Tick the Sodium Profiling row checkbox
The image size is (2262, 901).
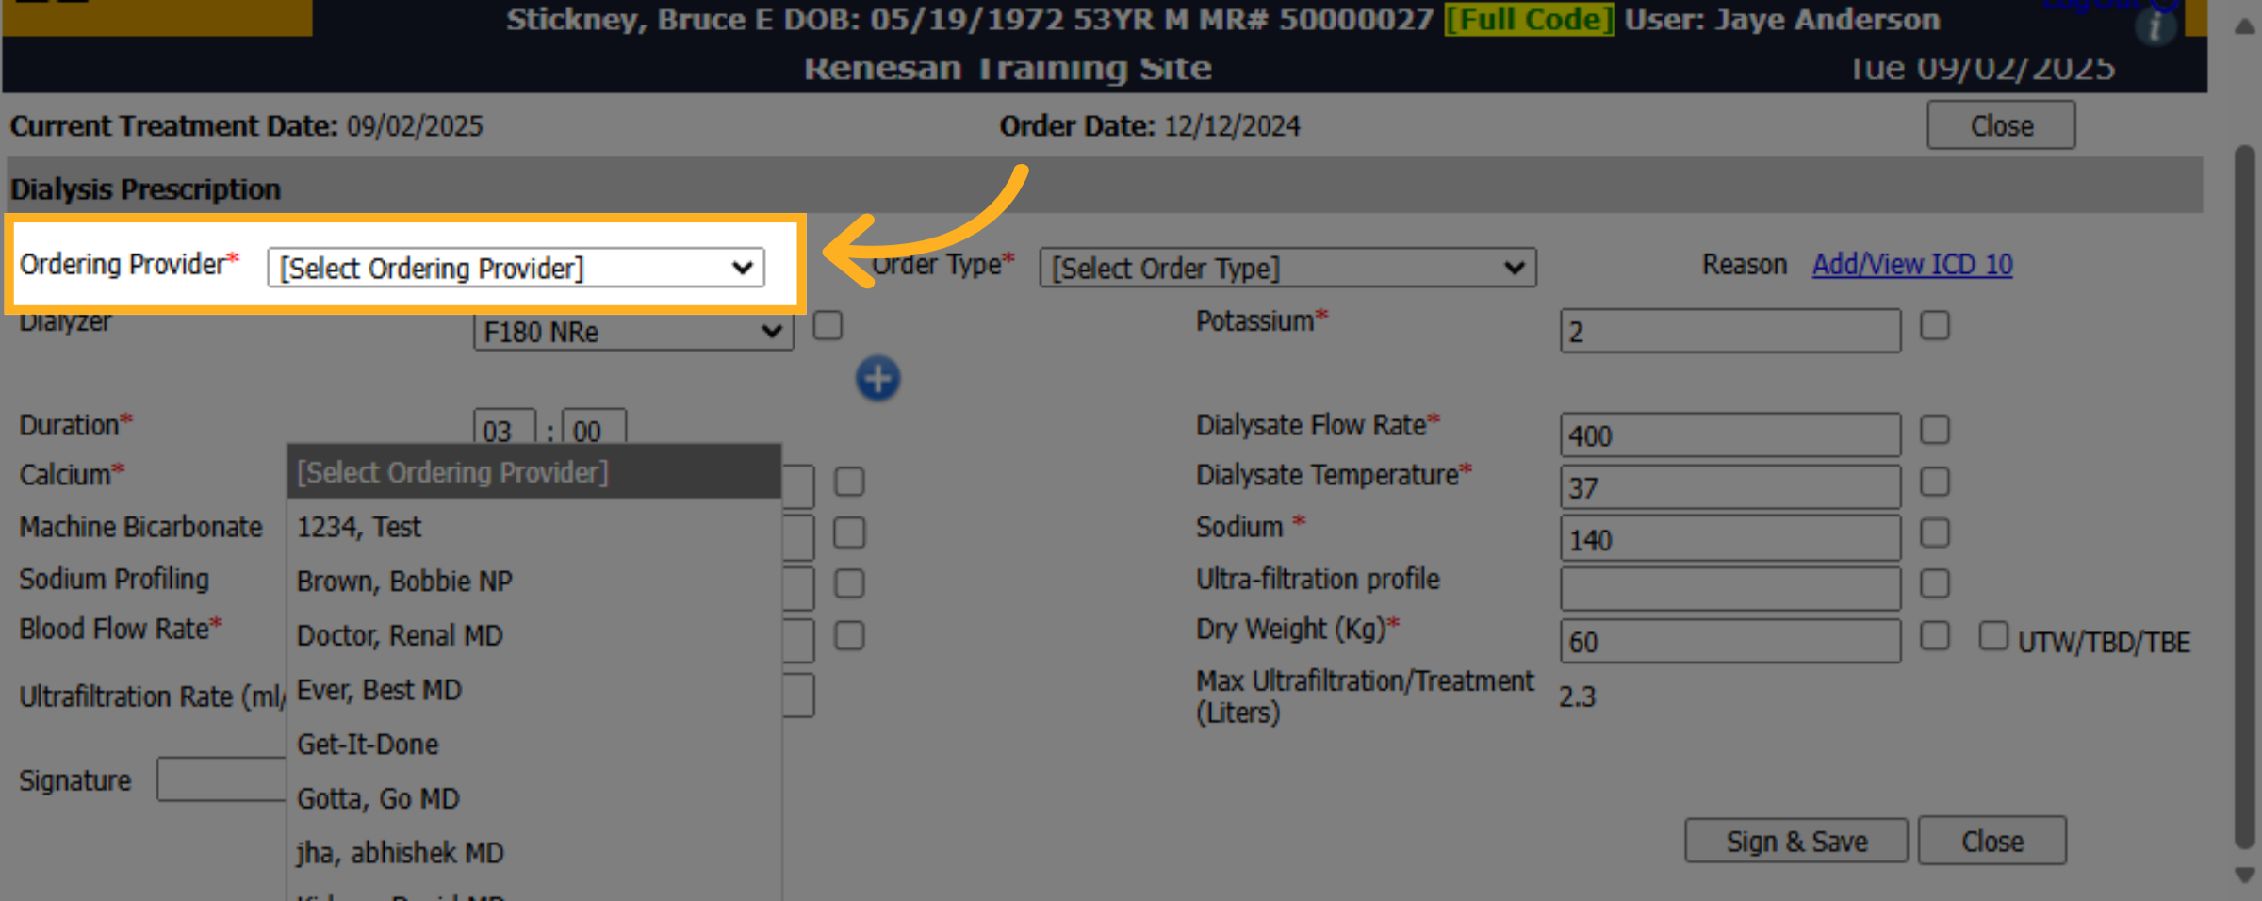tap(849, 583)
